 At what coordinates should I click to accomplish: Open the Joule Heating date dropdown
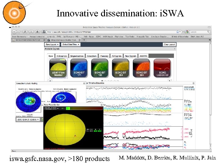tap(28, 120)
